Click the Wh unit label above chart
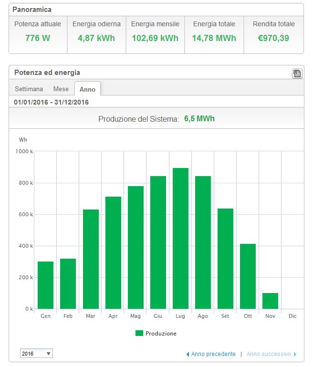 tap(23, 140)
